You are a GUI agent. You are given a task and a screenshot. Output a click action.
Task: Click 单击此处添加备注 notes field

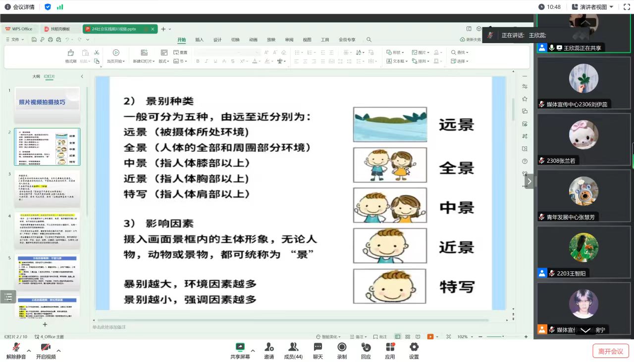pyautogui.click(x=109, y=327)
